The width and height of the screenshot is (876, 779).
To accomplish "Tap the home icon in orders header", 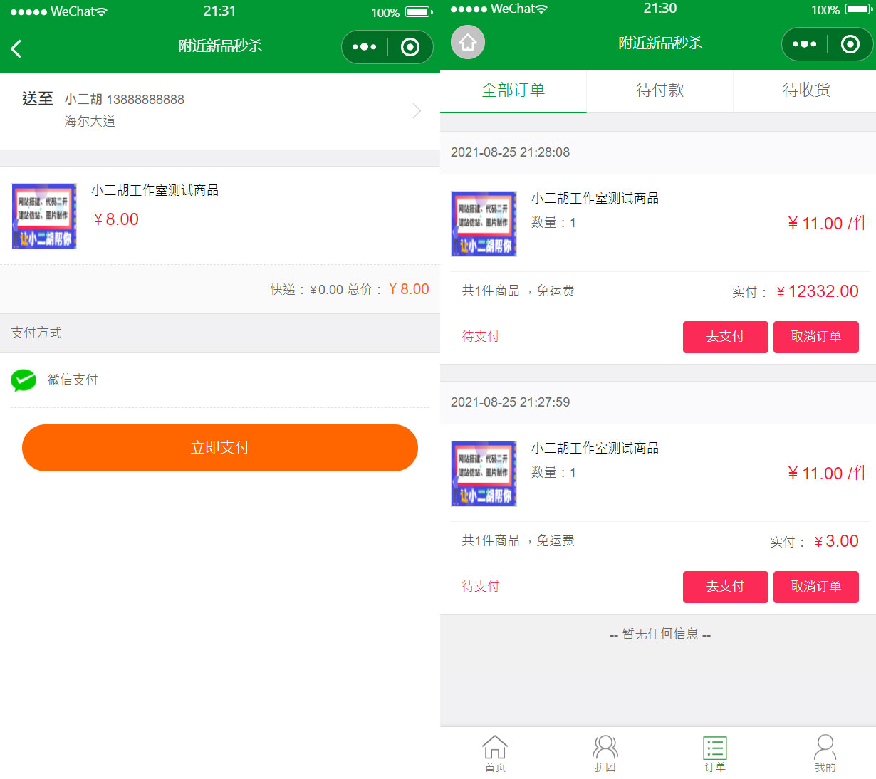I will pyautogui.click(x=468, y=43).
